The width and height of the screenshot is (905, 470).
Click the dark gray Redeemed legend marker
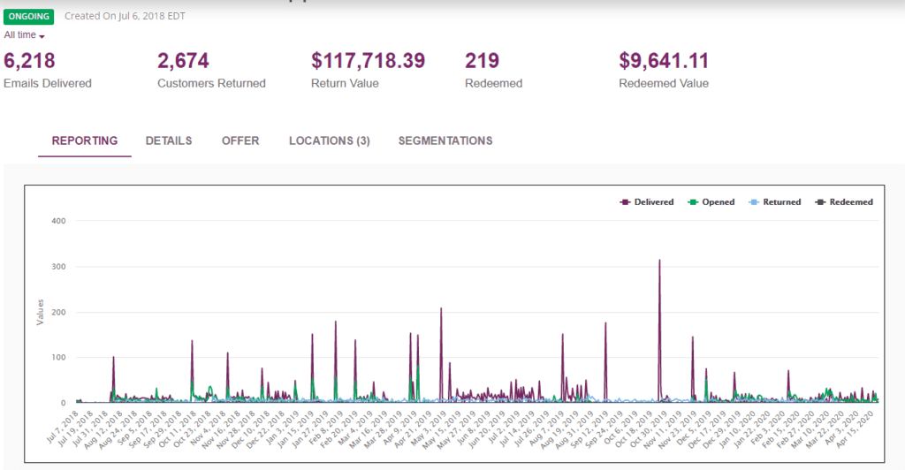pyautogui.click(x=821, y=202)
